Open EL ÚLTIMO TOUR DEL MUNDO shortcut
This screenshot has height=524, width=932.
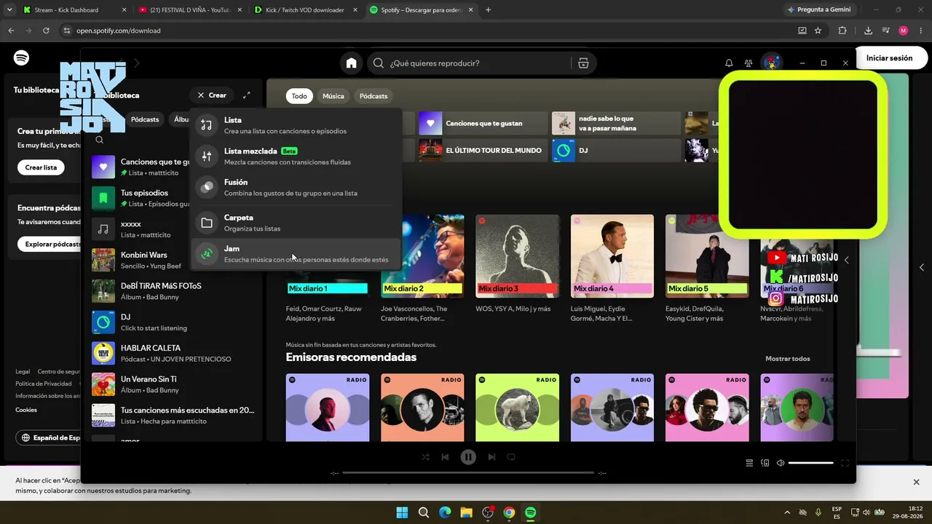coord(483,150)
